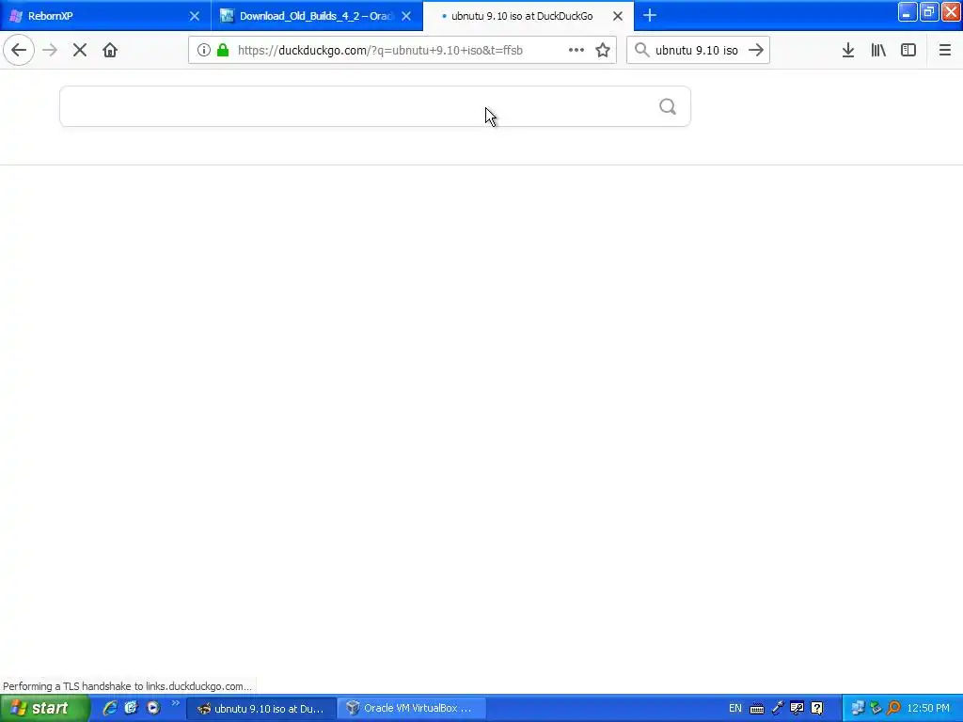Show site information for duckduckgo.com
This screenshot has height=722, width=963.
coord(204,51)
